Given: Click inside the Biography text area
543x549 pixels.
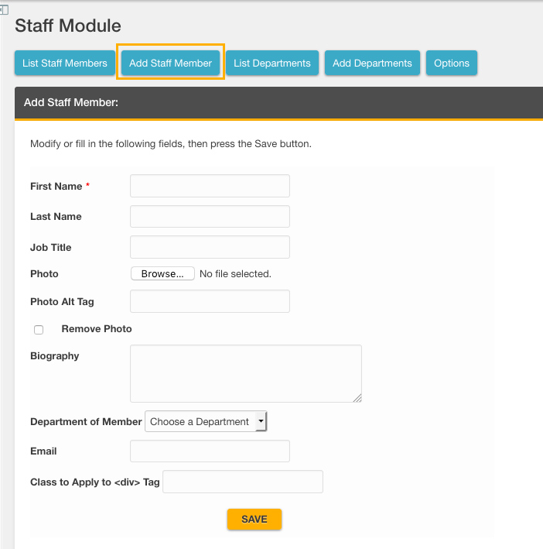Looking at the screenshot, I should click(245, 373).
